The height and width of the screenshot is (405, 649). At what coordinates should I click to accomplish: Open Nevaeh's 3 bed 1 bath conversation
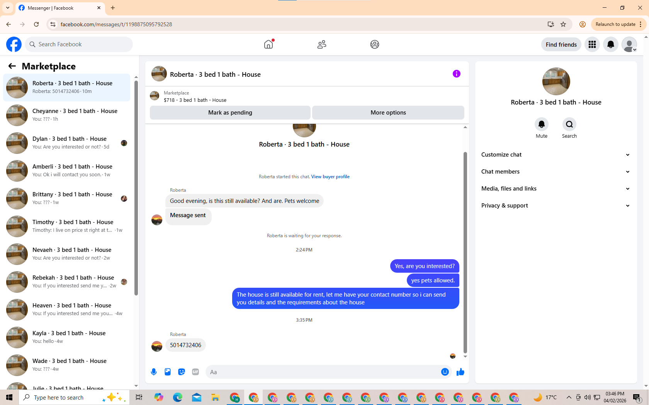(x=67, y=254)
